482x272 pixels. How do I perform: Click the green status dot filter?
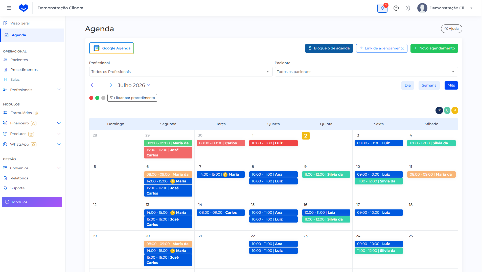click(x=97, y=98)
